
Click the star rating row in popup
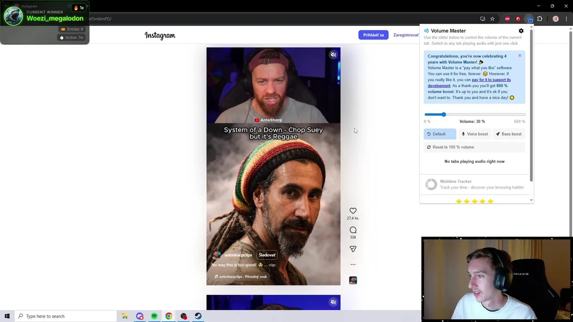(475, 201)
